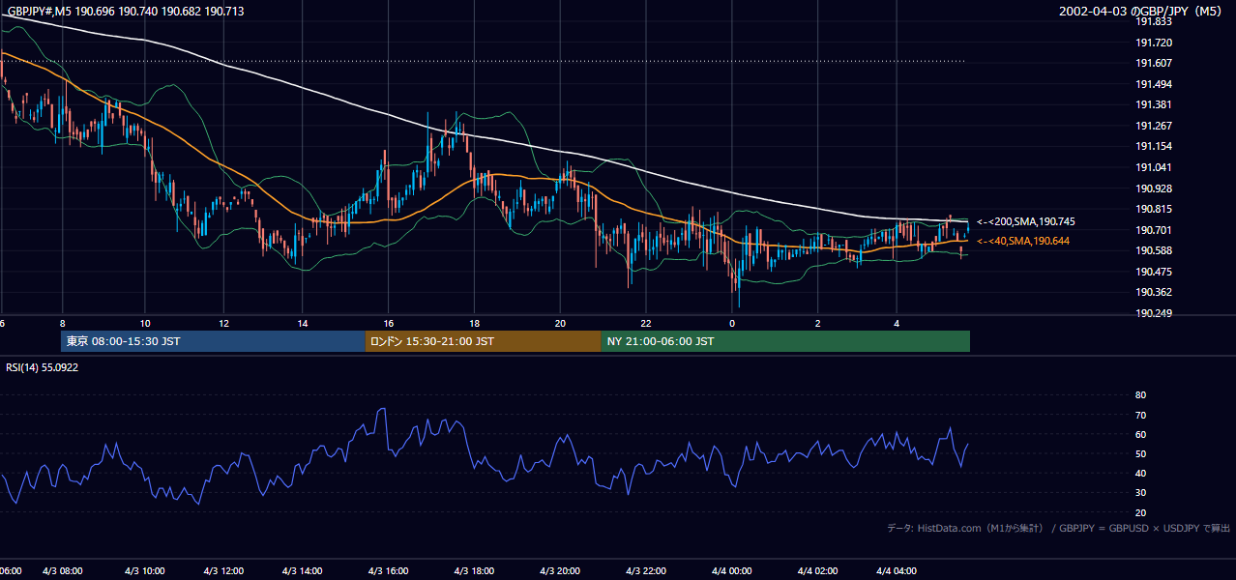Click the bottom timeline label 4/3 10:00

pos(146,571)
